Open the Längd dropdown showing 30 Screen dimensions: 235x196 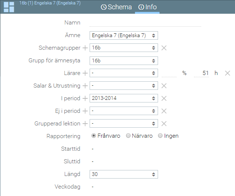(123, 174)
